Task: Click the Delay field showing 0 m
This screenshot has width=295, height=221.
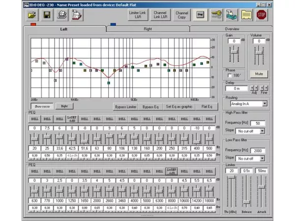Action: (x=236, y=88)
